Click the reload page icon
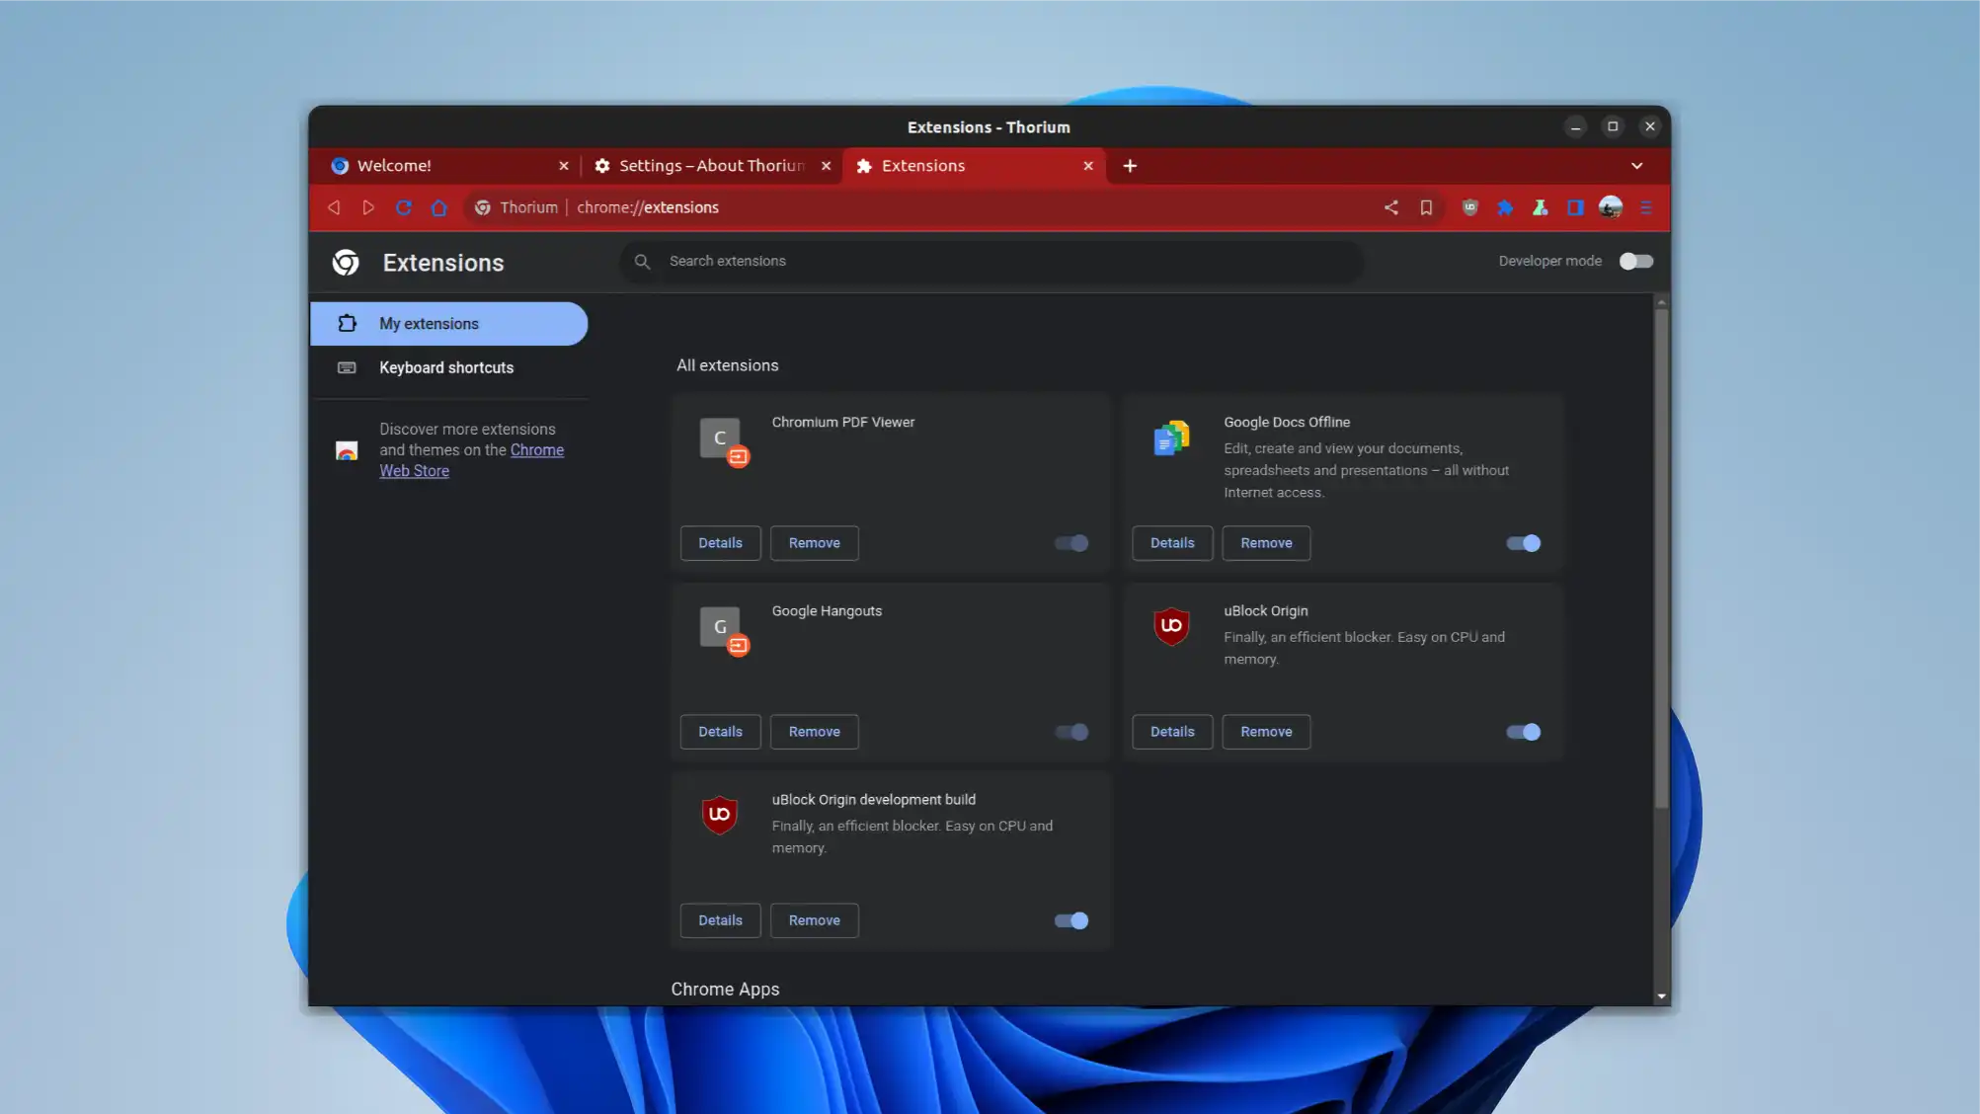1980x1114 pixels. click(x=404, y=207)
